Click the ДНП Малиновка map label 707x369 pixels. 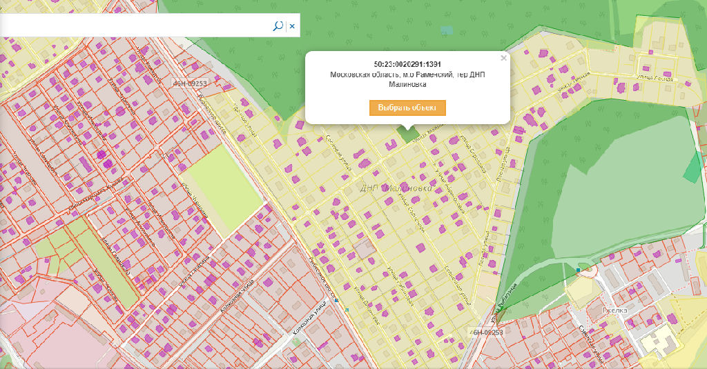pyautogui.click(x=397, y=188)
